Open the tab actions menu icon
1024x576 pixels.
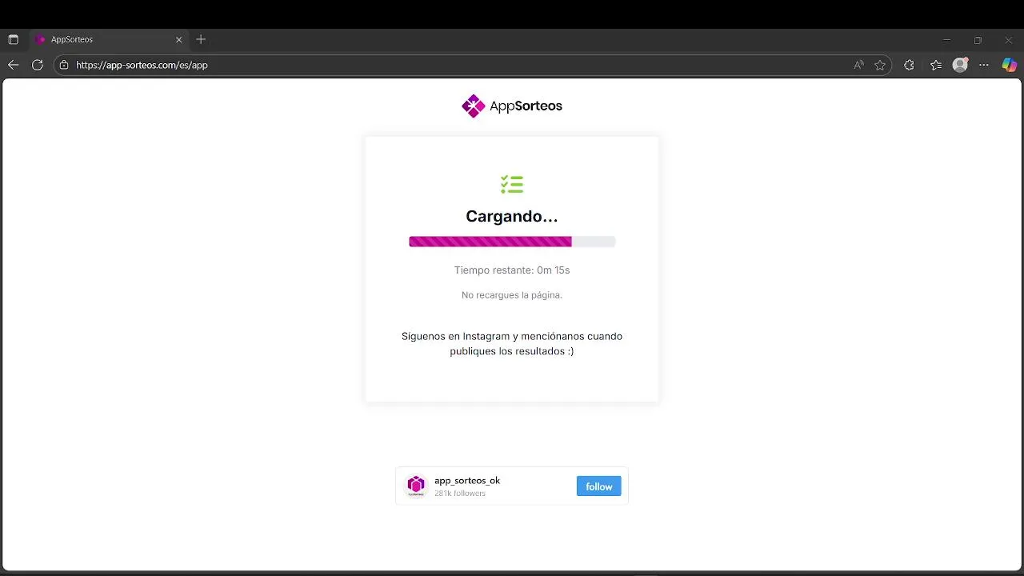13,39
